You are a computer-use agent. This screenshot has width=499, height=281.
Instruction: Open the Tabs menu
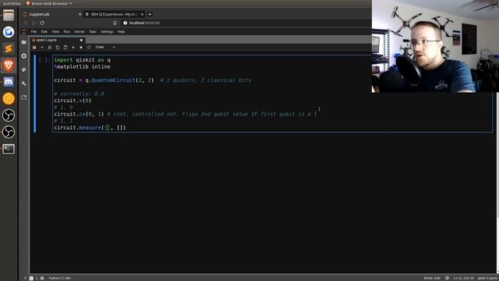click(93, 32)
